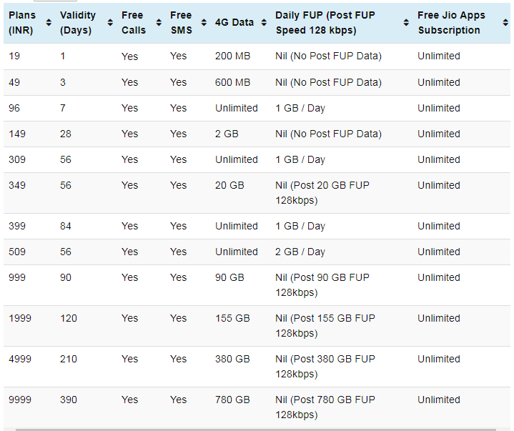Click the 780 GB data cell

232,400
